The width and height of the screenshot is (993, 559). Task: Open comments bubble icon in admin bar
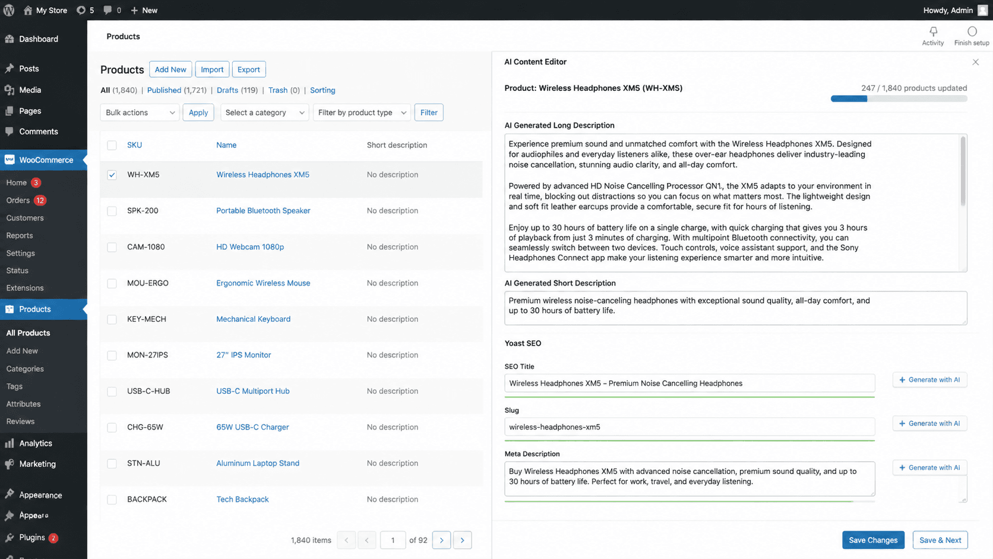(x=107, y=10)
